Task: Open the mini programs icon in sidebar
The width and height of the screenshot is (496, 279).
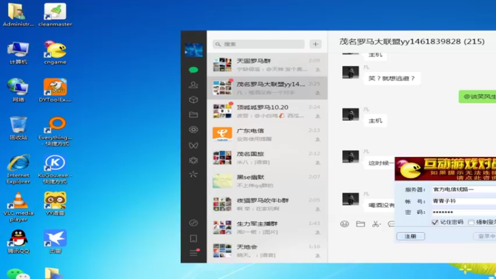Action: [193, 223]
